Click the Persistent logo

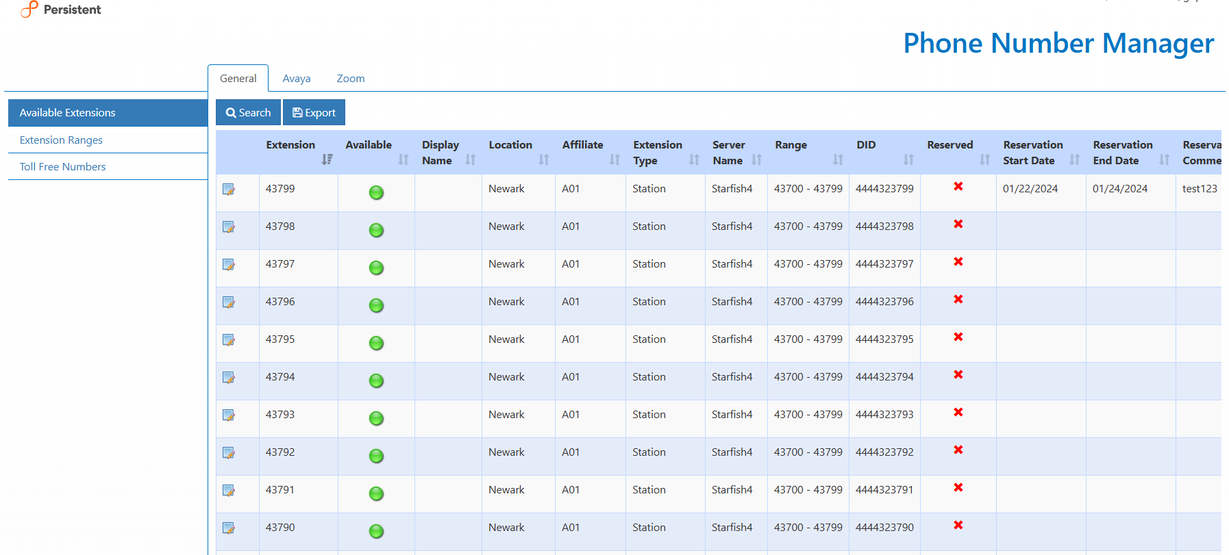point(60,10)
